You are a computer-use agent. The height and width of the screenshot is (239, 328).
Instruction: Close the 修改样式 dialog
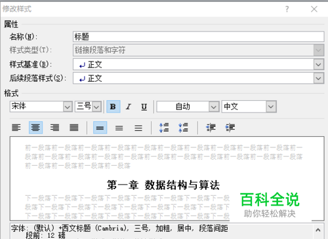[314, 9]
